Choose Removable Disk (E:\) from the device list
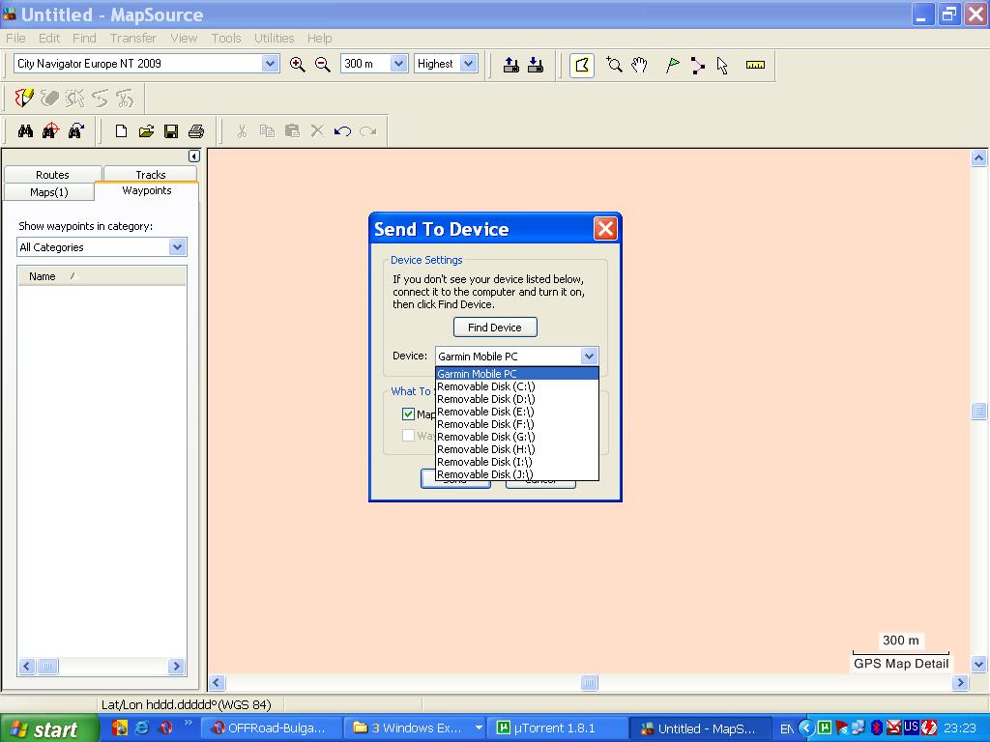990x742 pixels. (485, 412)
